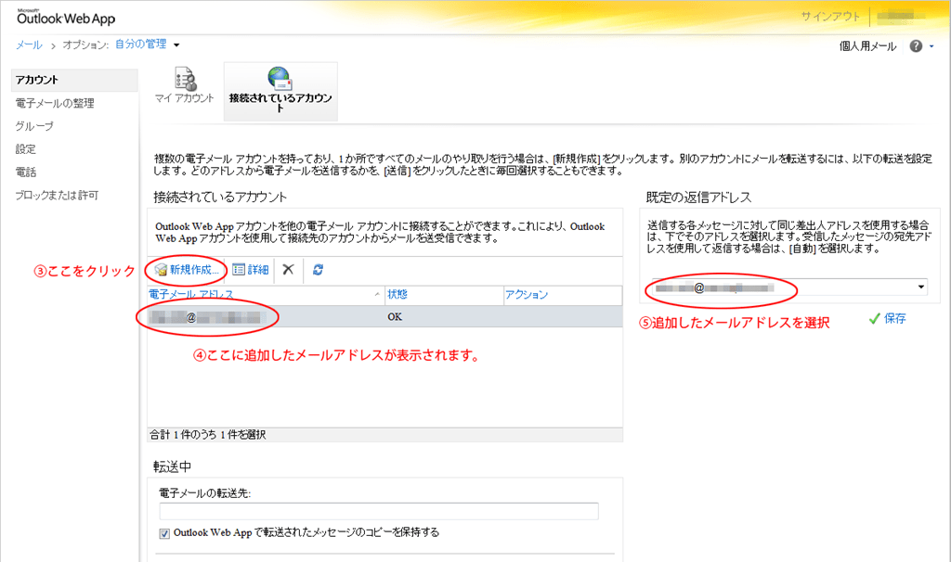Image resolution: width=951 pixels, height=562 pixels.
Task: Open 設定 in the left navigation
Action: coord(25,149)
